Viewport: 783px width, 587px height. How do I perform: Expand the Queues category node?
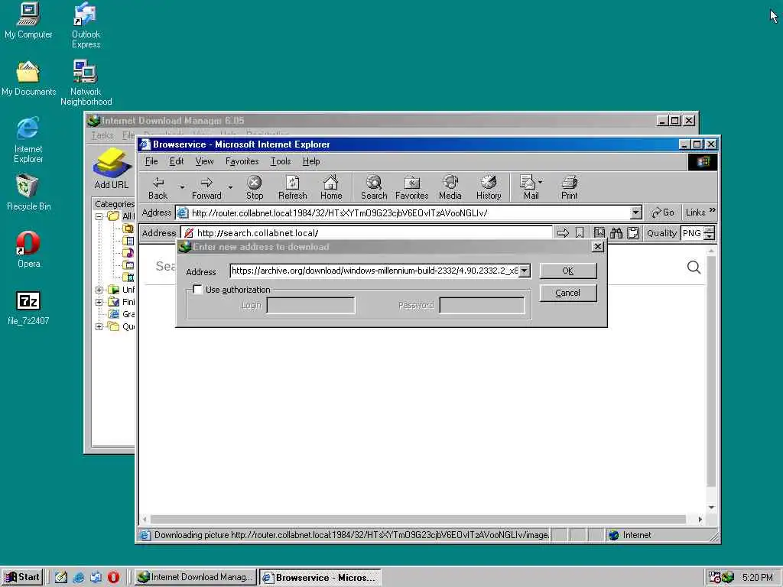click(99, 326)
